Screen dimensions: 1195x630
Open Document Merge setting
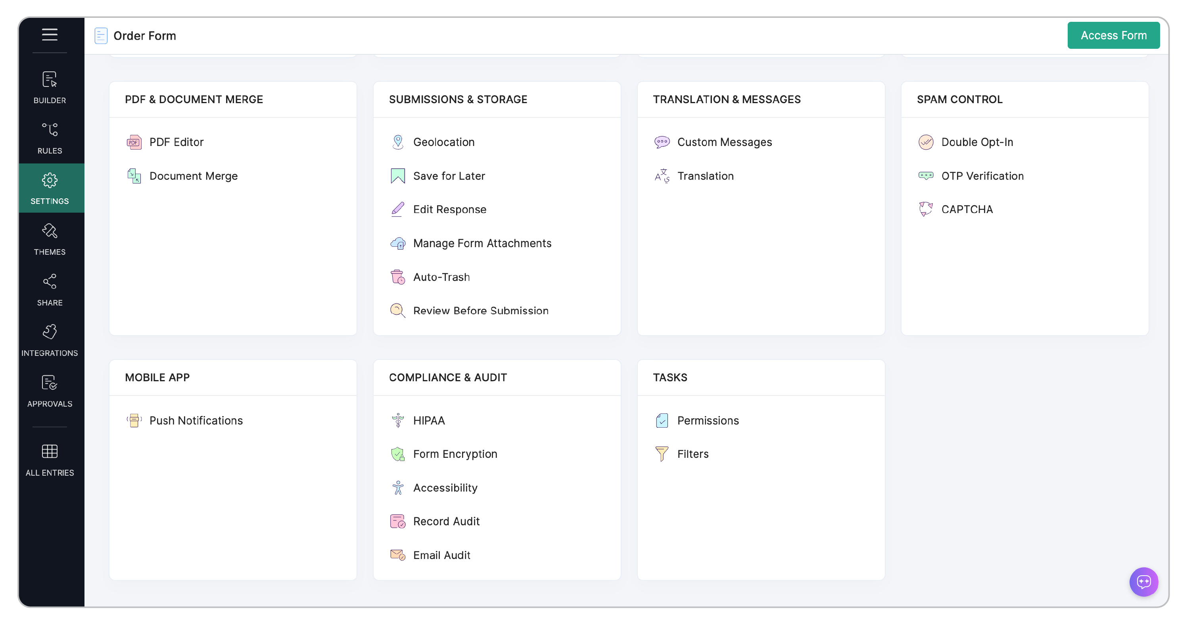point(194,176)
